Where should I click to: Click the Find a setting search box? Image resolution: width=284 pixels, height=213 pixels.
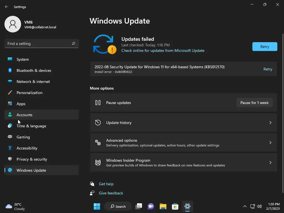click(42, 44)
